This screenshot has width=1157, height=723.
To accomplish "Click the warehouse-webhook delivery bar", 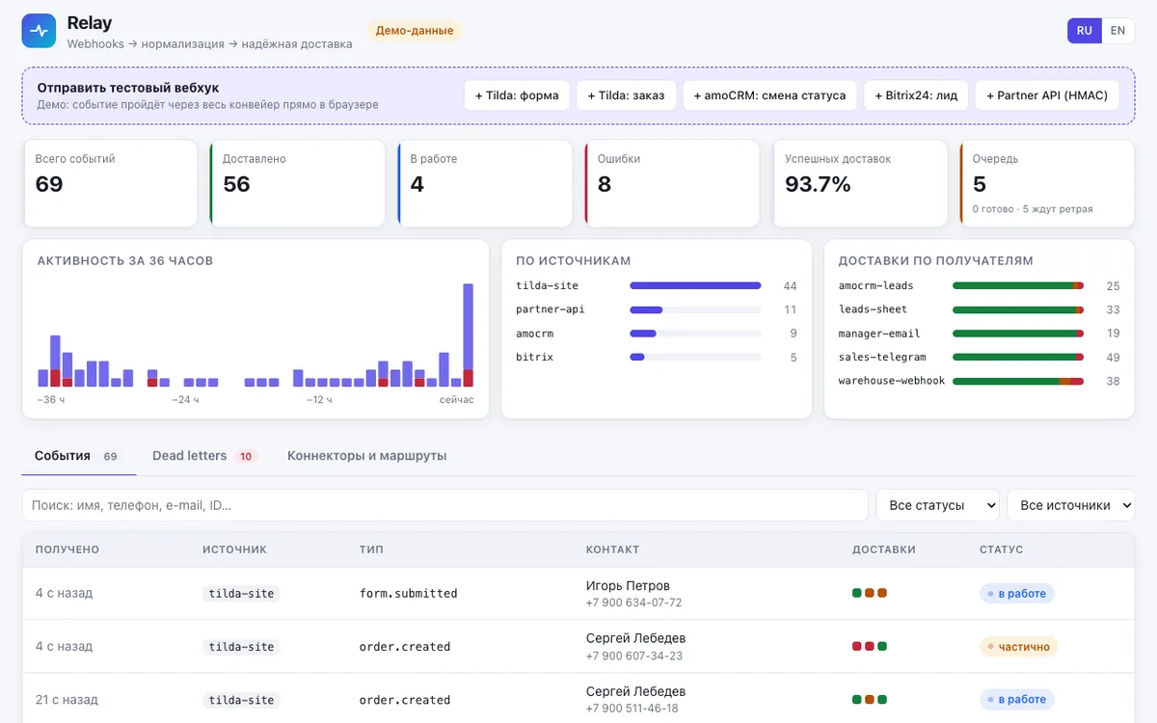I will (x=1018, y=382).
